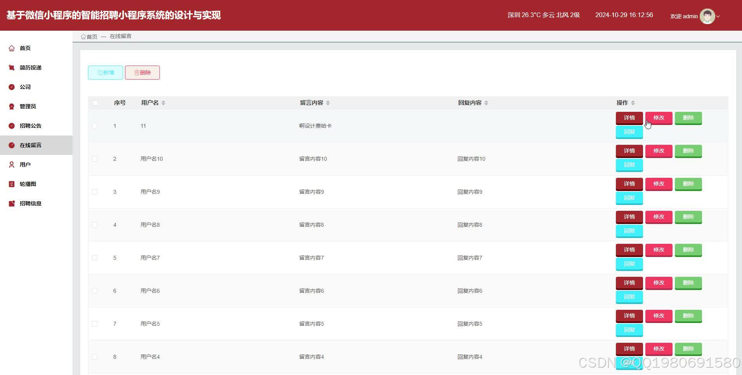Click 回复 for 用户名9 row

629,198
